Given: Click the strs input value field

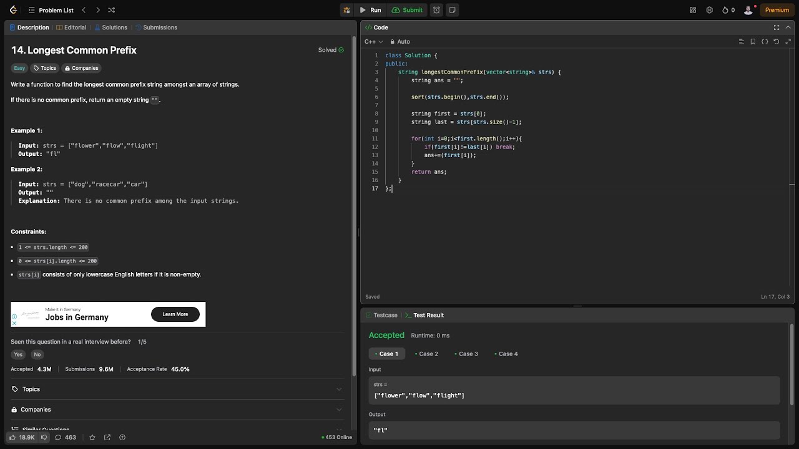Looking at the screenshot, I should point(574,390).
